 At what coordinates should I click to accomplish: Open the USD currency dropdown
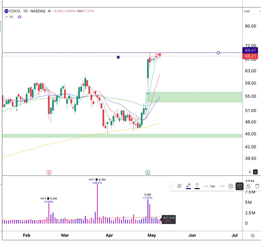252,11
